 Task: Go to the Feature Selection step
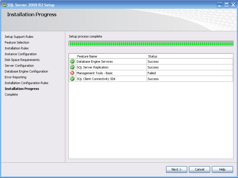pos(17,43)
